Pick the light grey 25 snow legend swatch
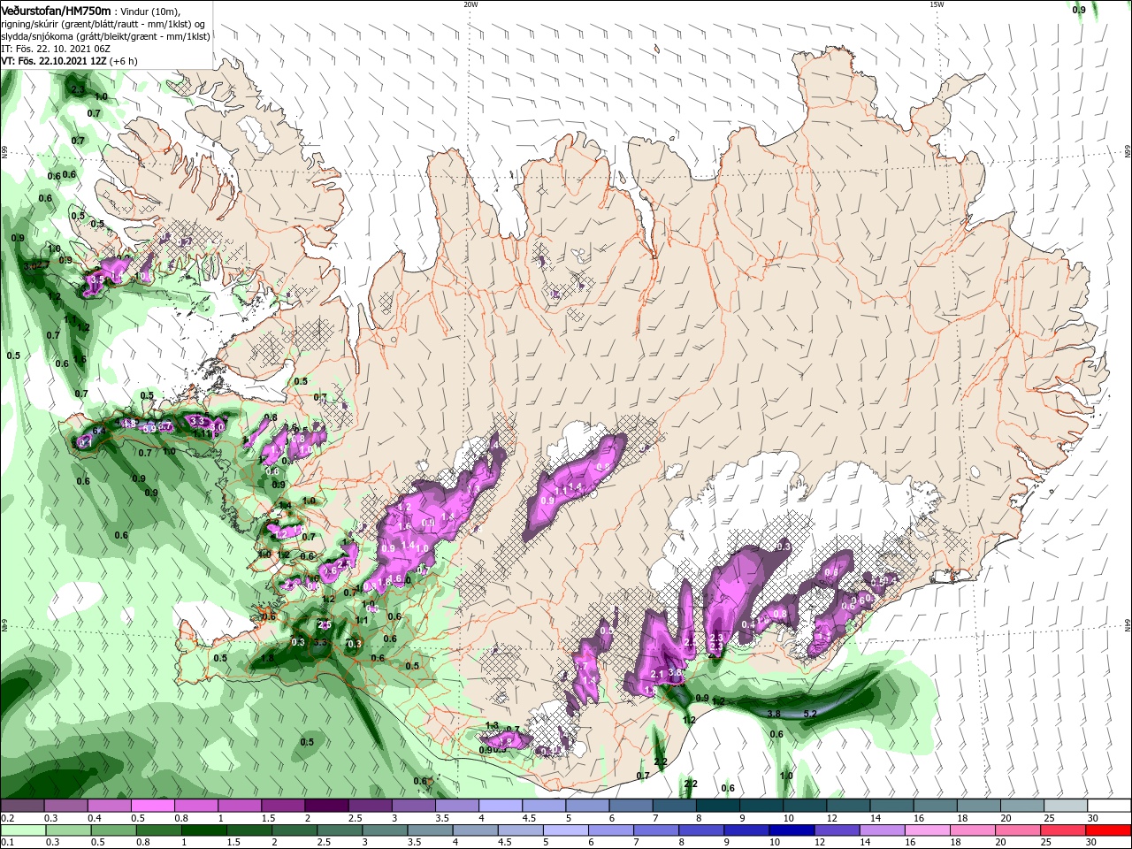1132x849 pixels. pyautogui.click(x=1066, y=806)
